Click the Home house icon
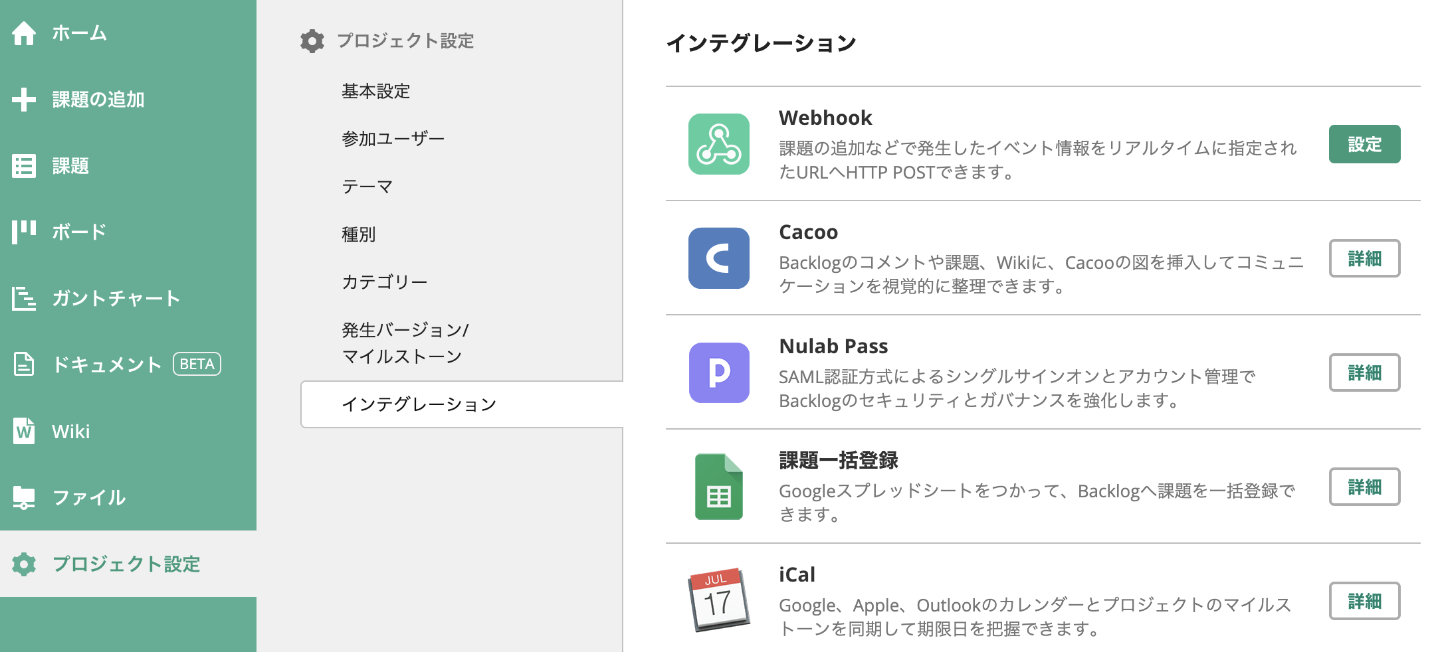 [24, 33]
